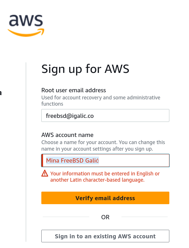Image resolution: width=189 pixels, height=248 pixels.
Task: Click the email text freebsd@igalic.co
Action: [x=70, y=116]
